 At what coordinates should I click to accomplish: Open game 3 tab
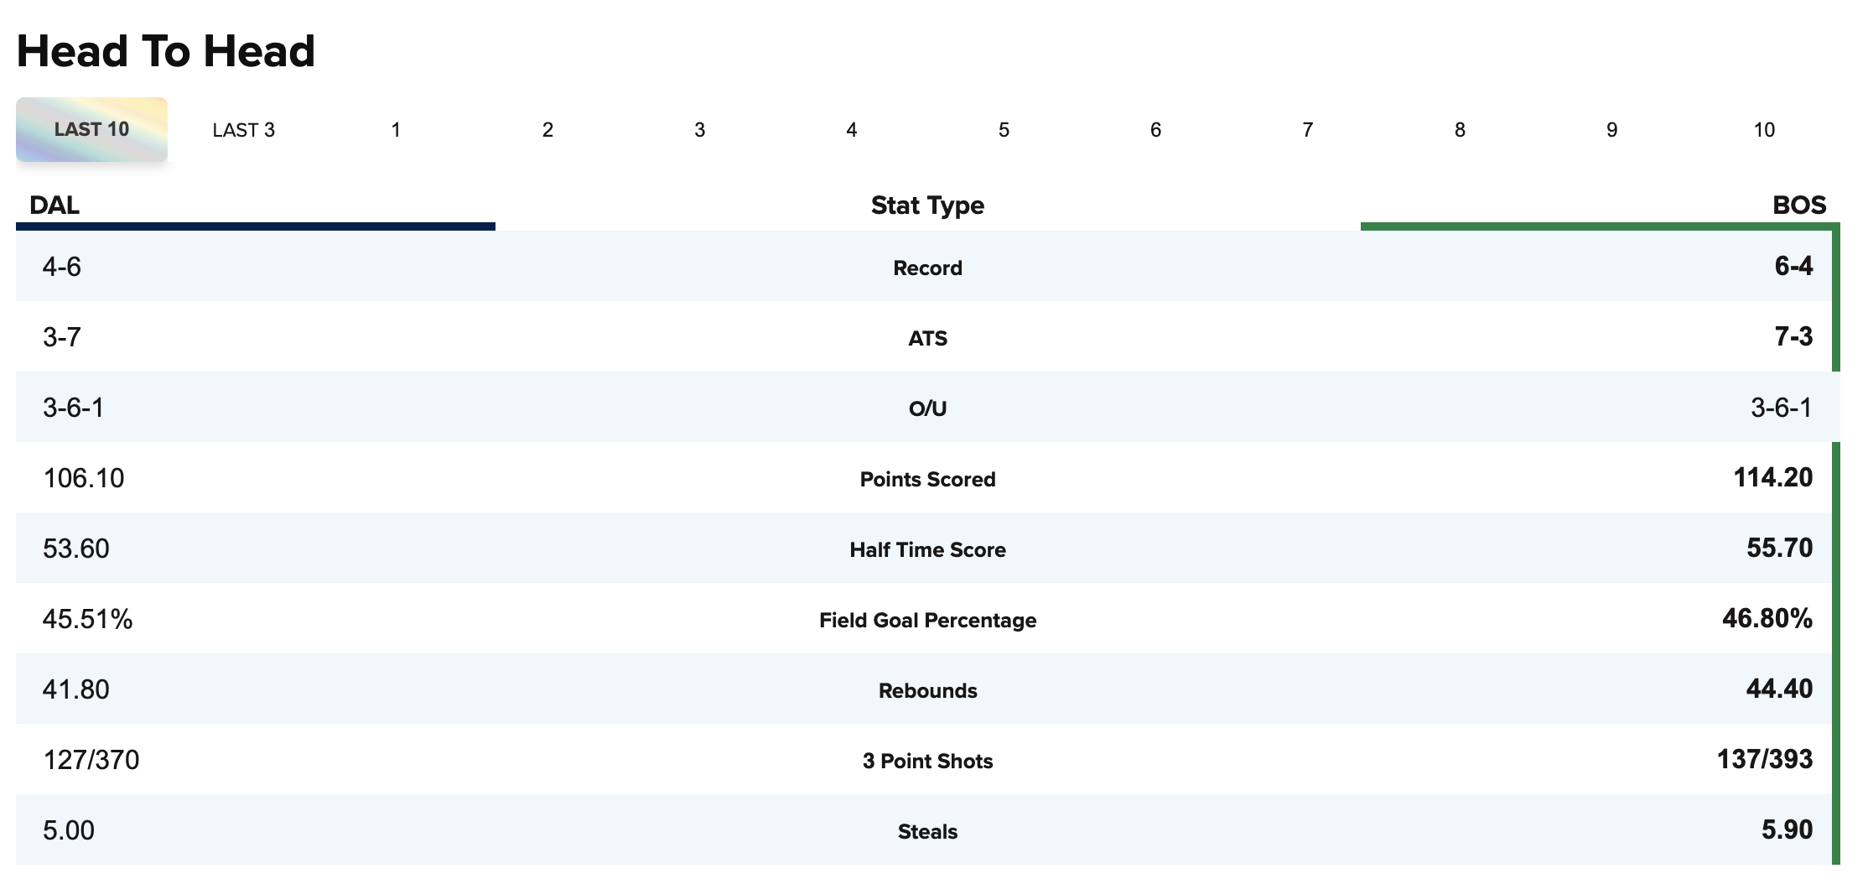tap(699, 130)
